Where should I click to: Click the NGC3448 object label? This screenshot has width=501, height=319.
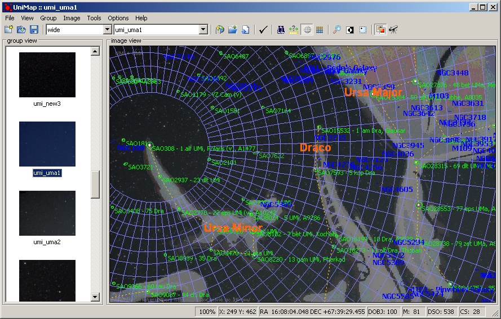pyautogui.click(x=453, y=73)
